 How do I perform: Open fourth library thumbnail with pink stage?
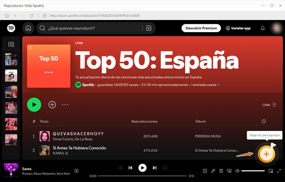tap(11, 108)
